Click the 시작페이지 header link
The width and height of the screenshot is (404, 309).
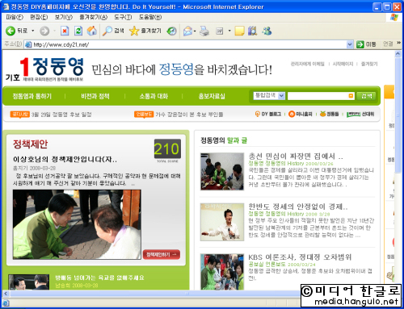(x=343, y=64)
